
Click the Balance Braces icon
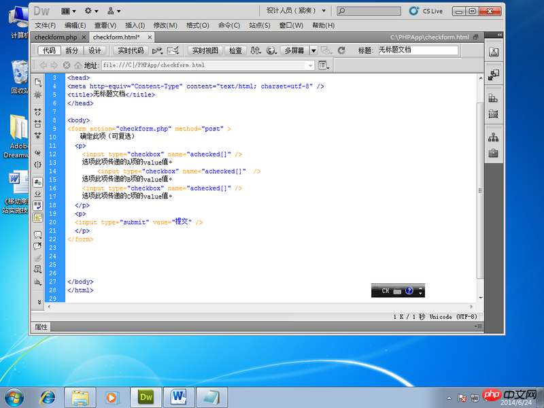pyautogui.click(x=38, y=165)
